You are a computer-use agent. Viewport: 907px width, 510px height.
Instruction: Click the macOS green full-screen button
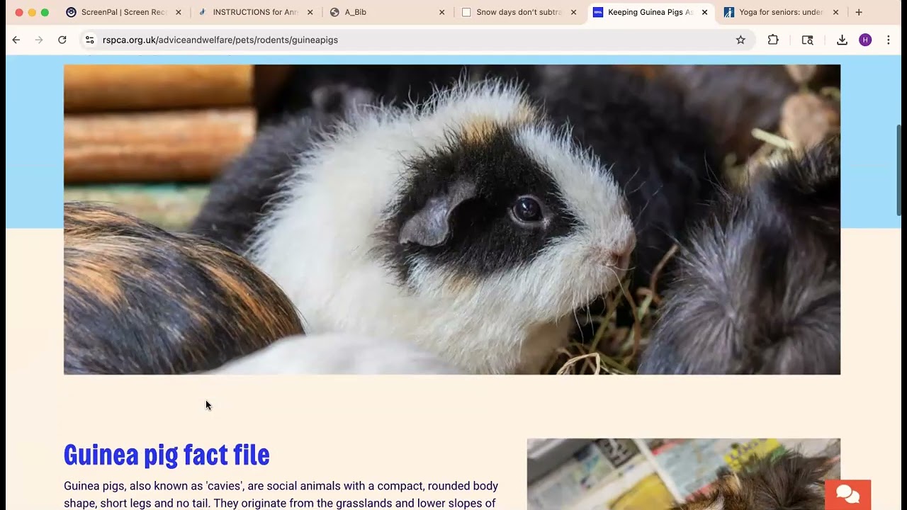tap(45, 12)
